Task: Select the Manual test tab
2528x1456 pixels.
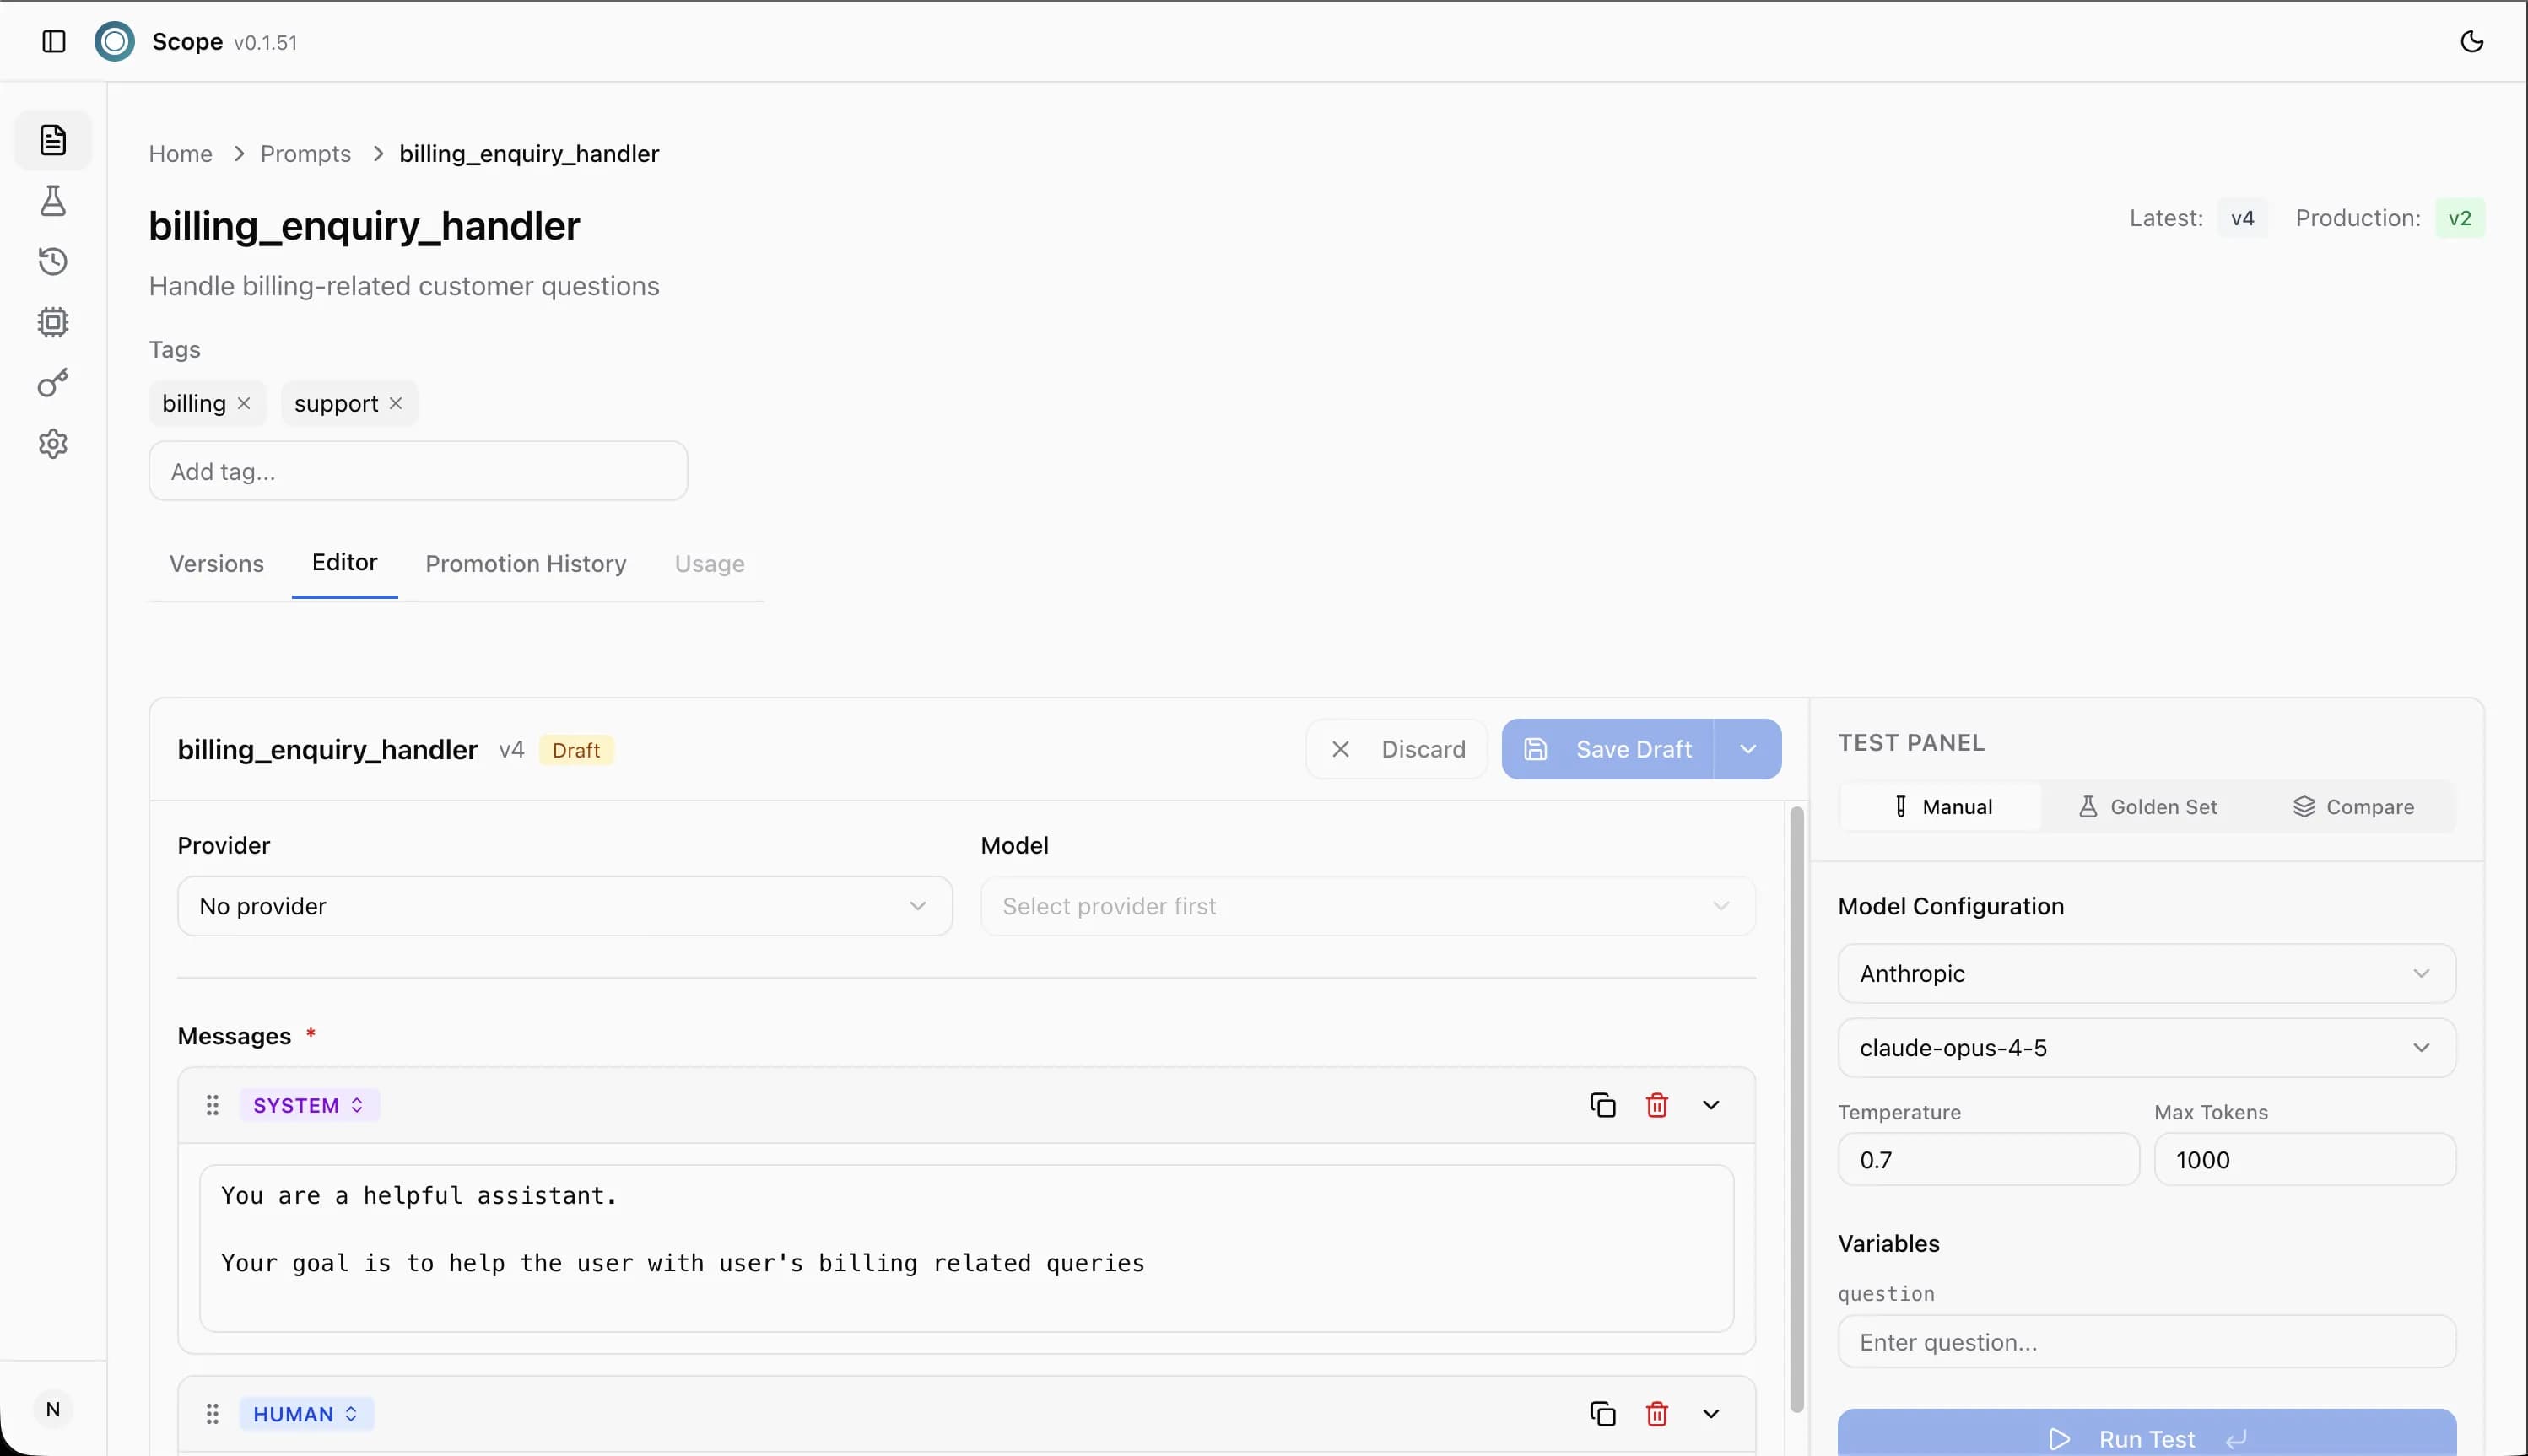Action: [1942, 807]
